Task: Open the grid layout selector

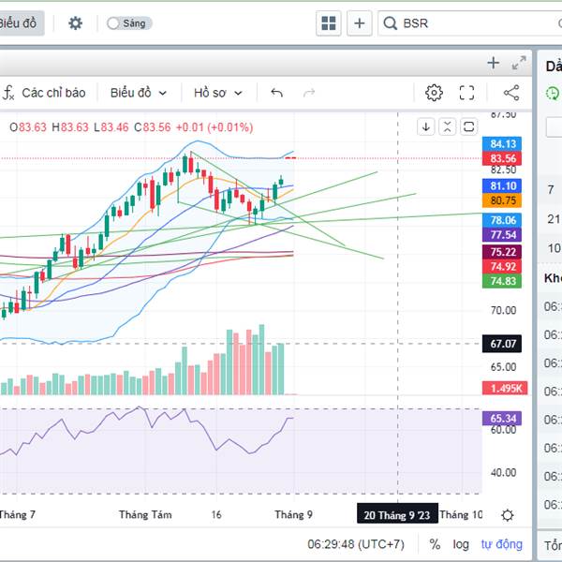Action: coord(329,23)
